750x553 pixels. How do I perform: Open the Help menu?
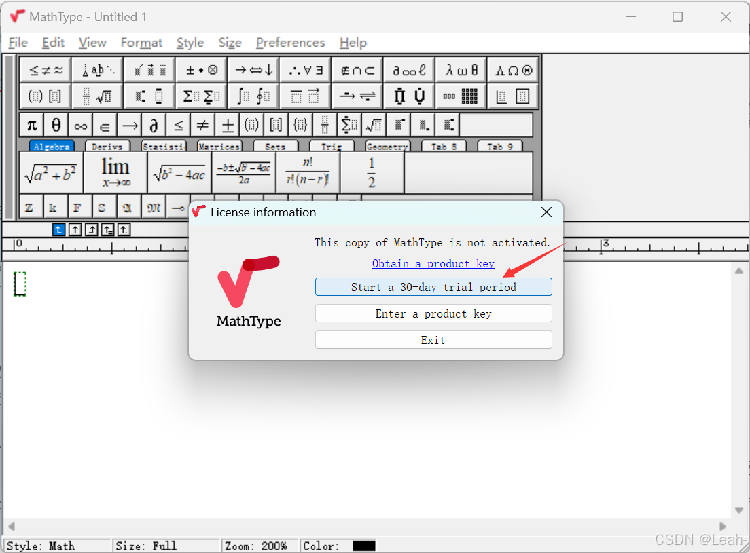(353, 43)
